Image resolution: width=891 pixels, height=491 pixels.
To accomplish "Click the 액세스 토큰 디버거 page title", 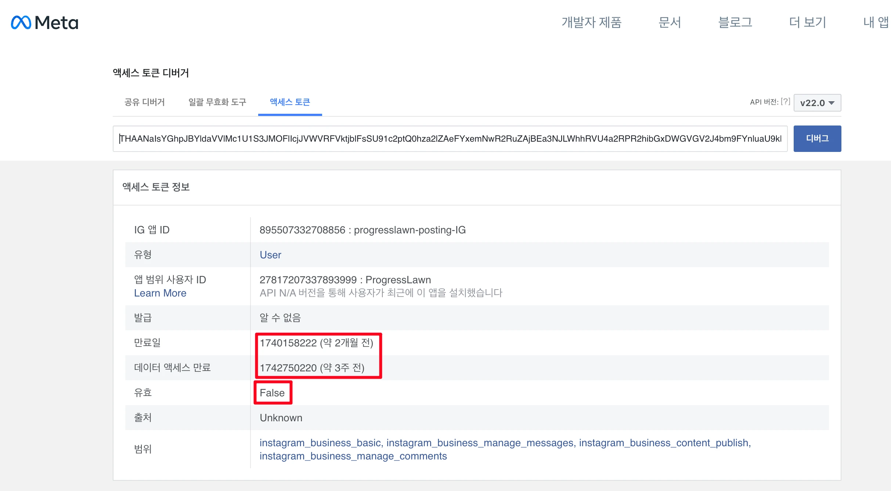I will (x=151, y=73).
